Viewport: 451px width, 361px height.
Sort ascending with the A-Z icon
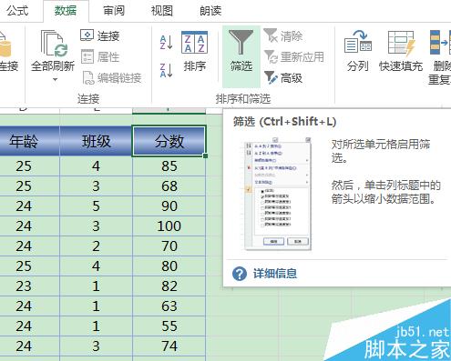coord(166,43)
